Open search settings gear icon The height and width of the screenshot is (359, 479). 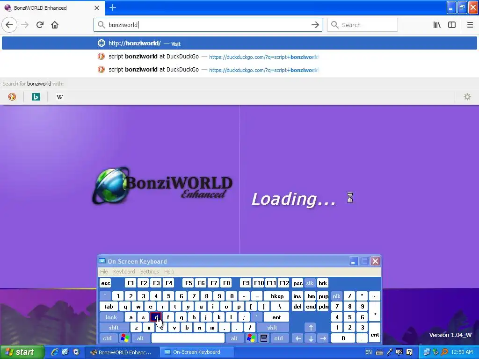467,97
